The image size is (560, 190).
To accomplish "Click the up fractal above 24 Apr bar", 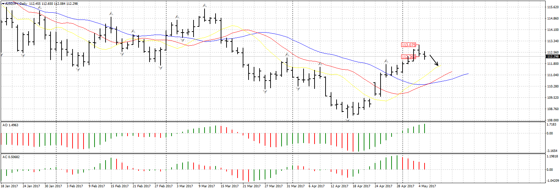I will coord(386,61).
